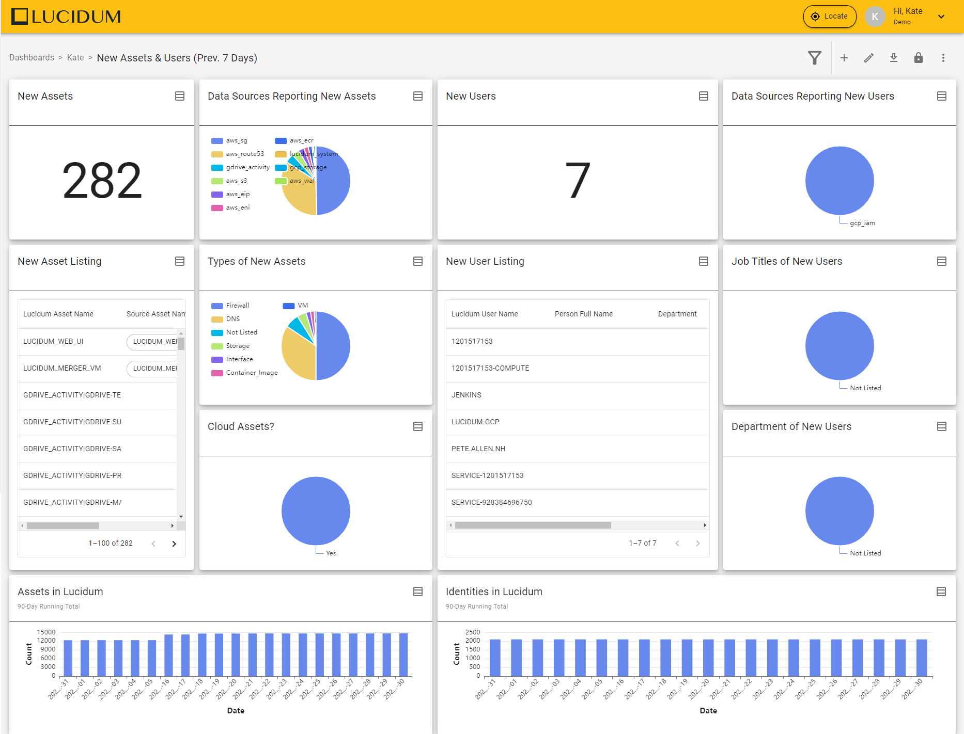Click the 282 new assets count
This screenshot has height=734, width=964.
tap(102, 180)
